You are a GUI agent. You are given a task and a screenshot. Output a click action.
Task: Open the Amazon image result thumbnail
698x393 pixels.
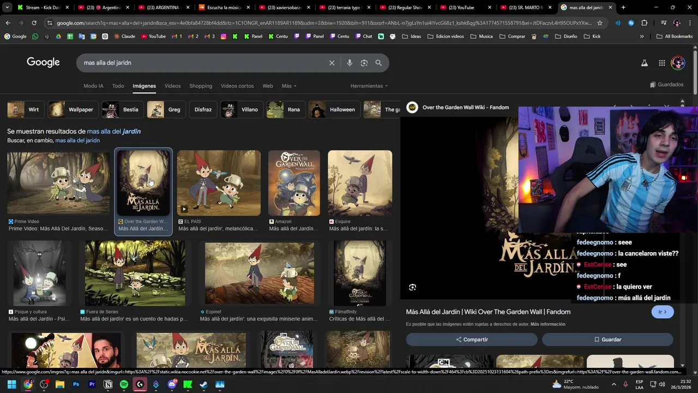[294, 183]
